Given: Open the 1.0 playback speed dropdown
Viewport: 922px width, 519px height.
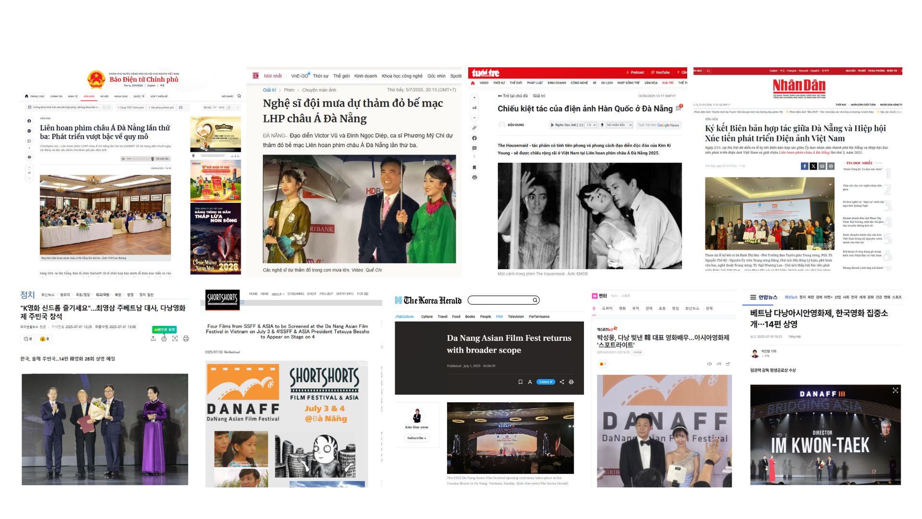Looking at the screenshot, I should 591,125.
